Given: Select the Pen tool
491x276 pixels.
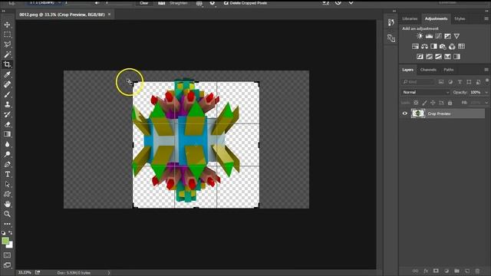Looking at the screenshot, I should pos(7,164).
